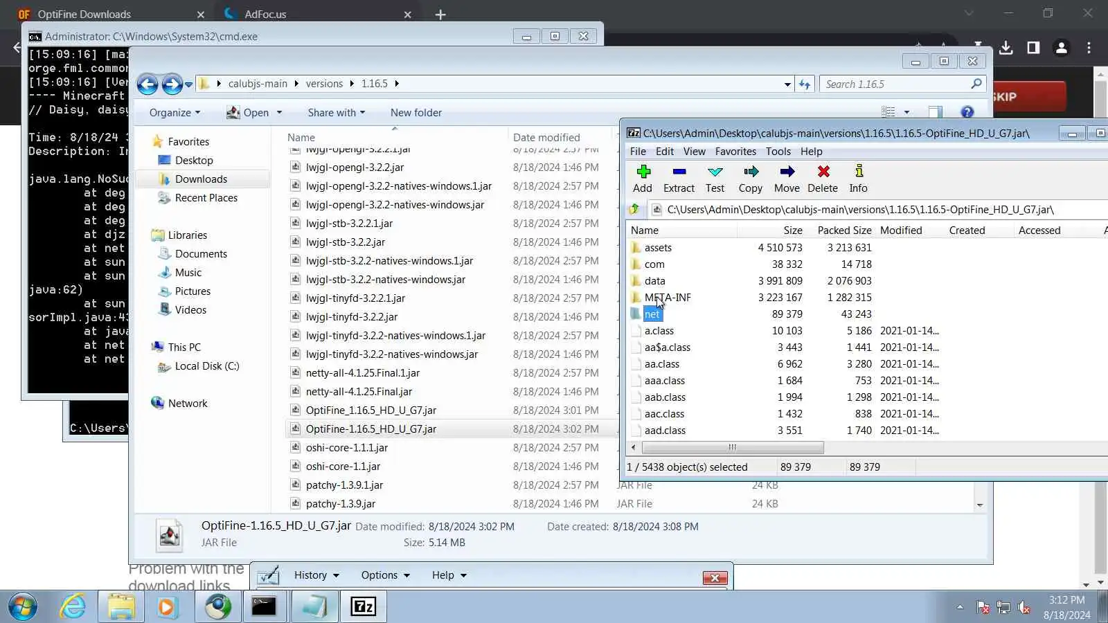This screenshot has width=1108, height=623.
Task: Click the red Delete icon in 7-Zip
Action: (823, 179)
